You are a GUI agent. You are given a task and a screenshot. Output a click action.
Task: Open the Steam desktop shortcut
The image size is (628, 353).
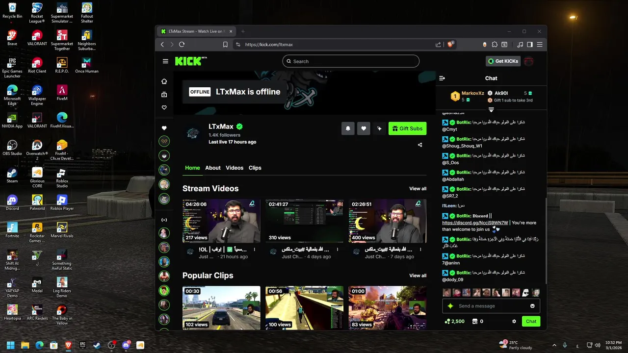pyautogui.click(x=12, y=175)
